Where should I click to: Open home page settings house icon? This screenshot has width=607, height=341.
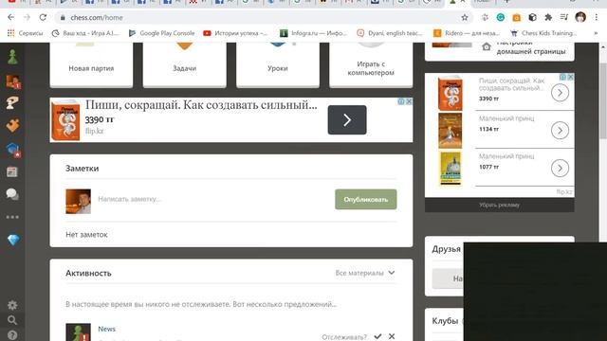pyautogui.click(x=487, y=47)
